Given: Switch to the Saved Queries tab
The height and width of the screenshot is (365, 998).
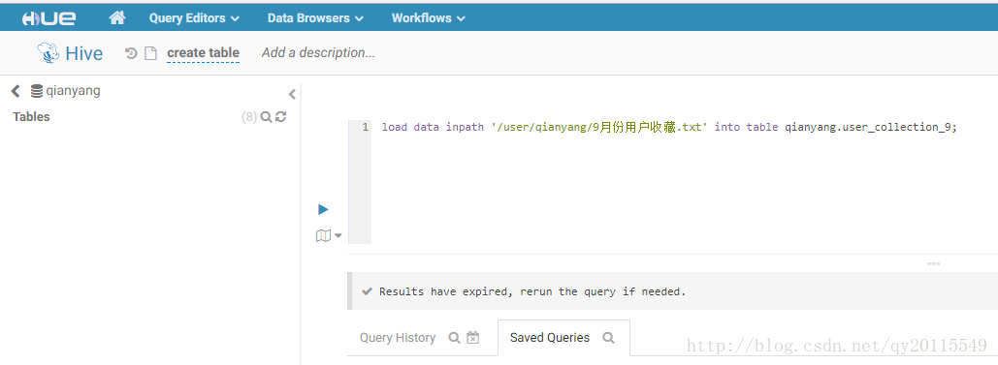Looking at the screenshot, I should 550,338.
